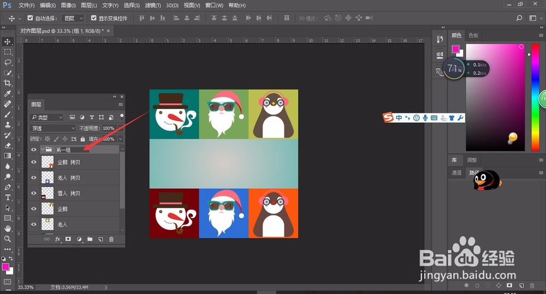This screenshot has width=546, height=294.
Task: Hide the 企鹅 拷贝 layer
Action: point(34,162)
